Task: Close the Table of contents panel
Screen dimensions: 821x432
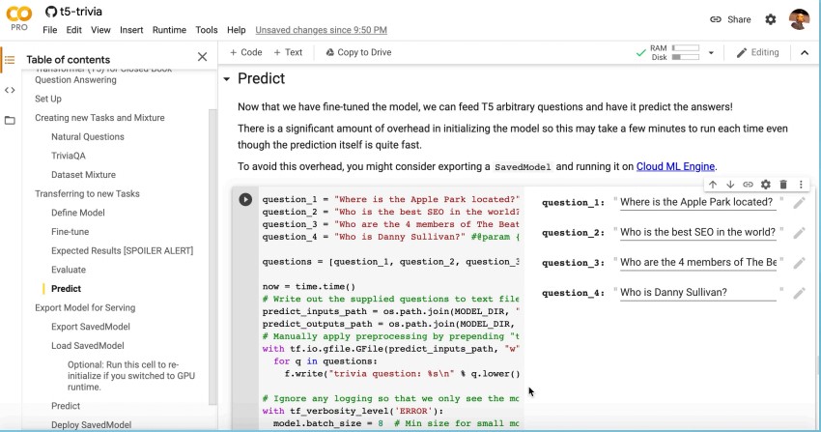Action: tap(202, 58)
